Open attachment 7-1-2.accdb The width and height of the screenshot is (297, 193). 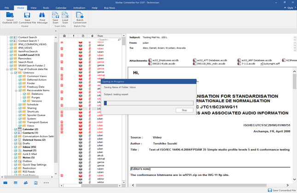(246, 64)
